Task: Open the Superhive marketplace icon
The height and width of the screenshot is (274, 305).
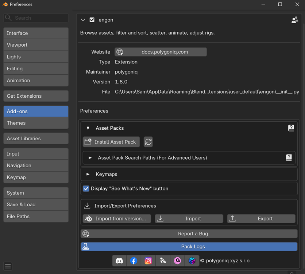Action: pyautogui.click(x=163, y=261)
